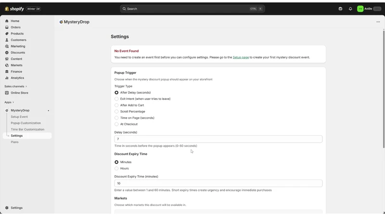385x216 pixels.
Task: Click the Discounts icon in sidebar
Action: (x=7, y=53)
